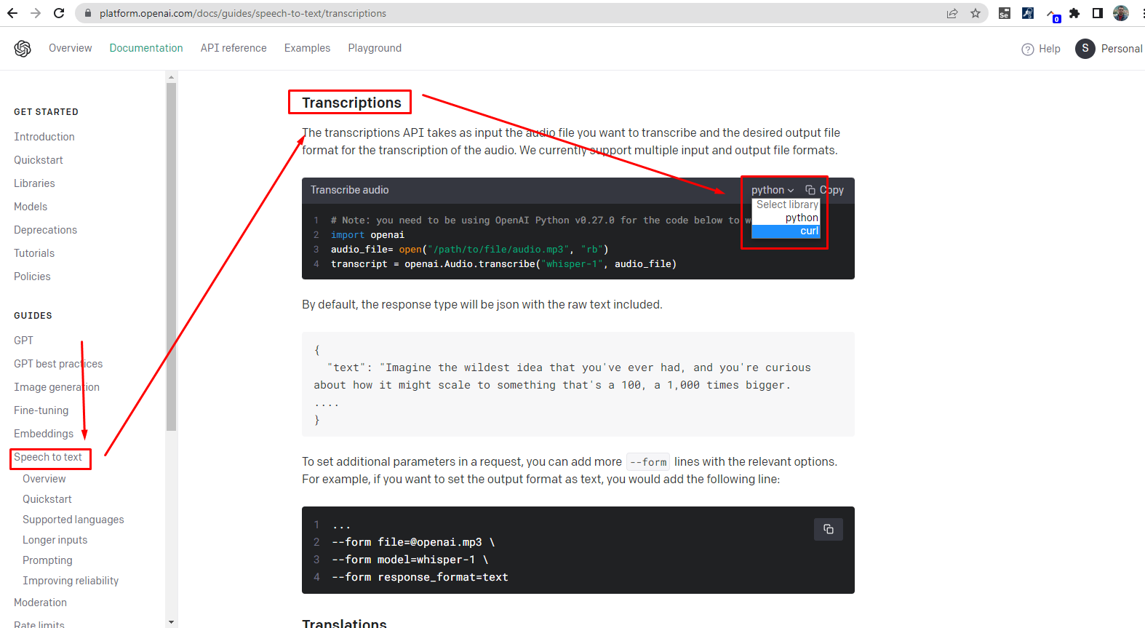Expand the python language dropdown

click(x=773, y=190)
